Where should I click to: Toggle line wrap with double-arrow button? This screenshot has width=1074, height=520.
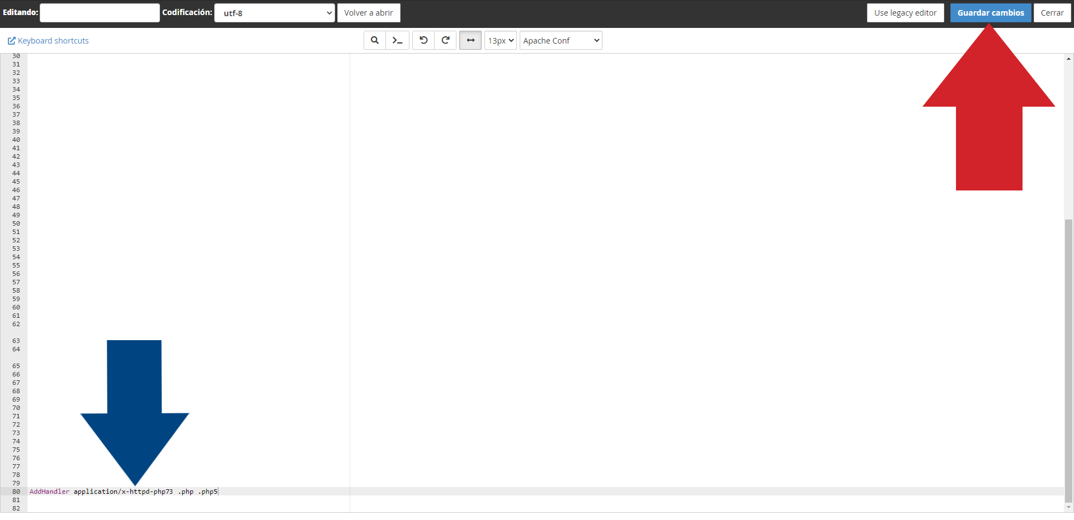click(x=470, y=40)
